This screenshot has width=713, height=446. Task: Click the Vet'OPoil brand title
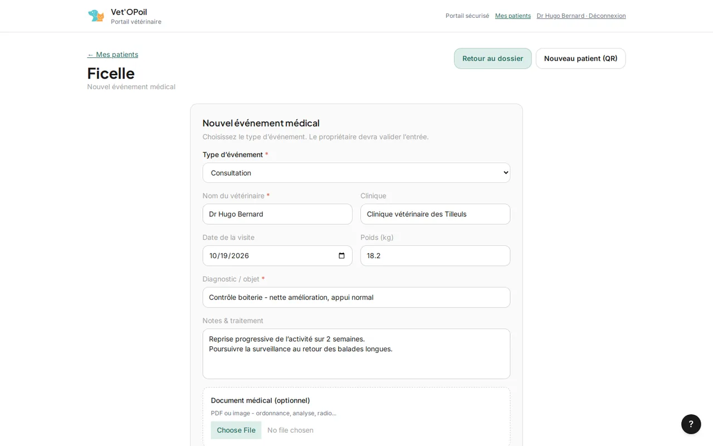coord(129,12)
